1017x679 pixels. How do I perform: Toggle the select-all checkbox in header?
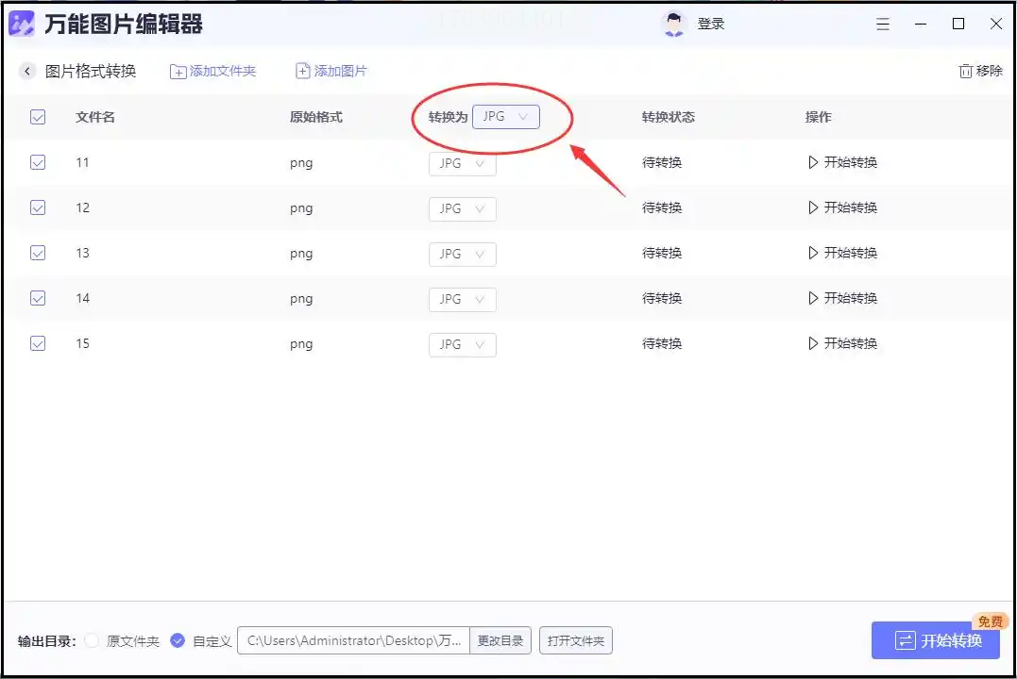38,117
